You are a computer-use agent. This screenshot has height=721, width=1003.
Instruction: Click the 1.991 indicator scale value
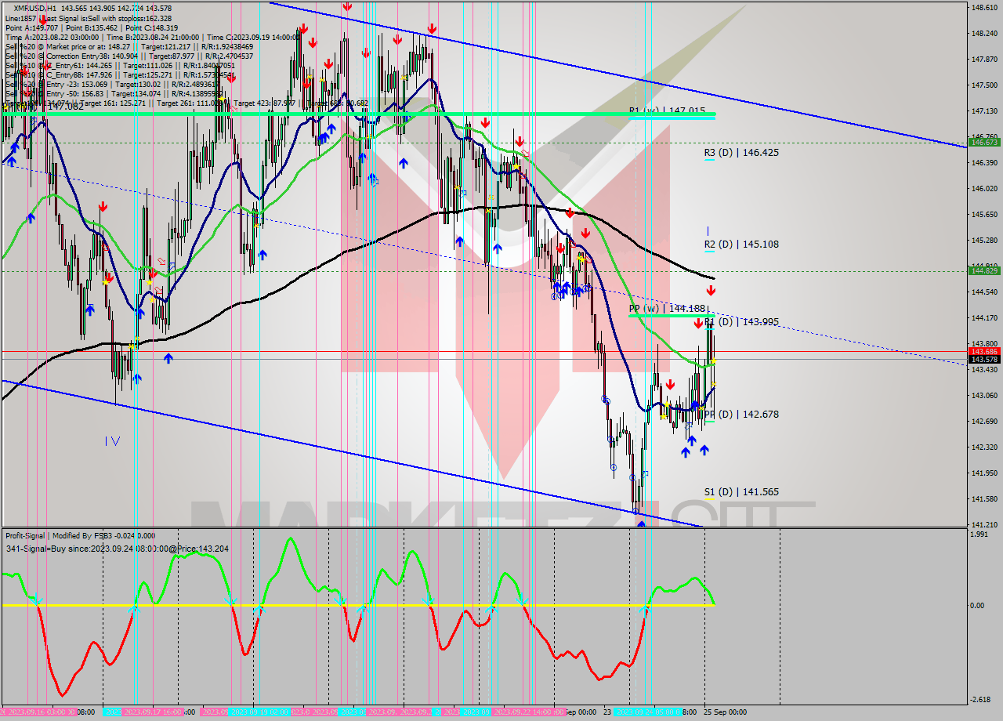979,534
